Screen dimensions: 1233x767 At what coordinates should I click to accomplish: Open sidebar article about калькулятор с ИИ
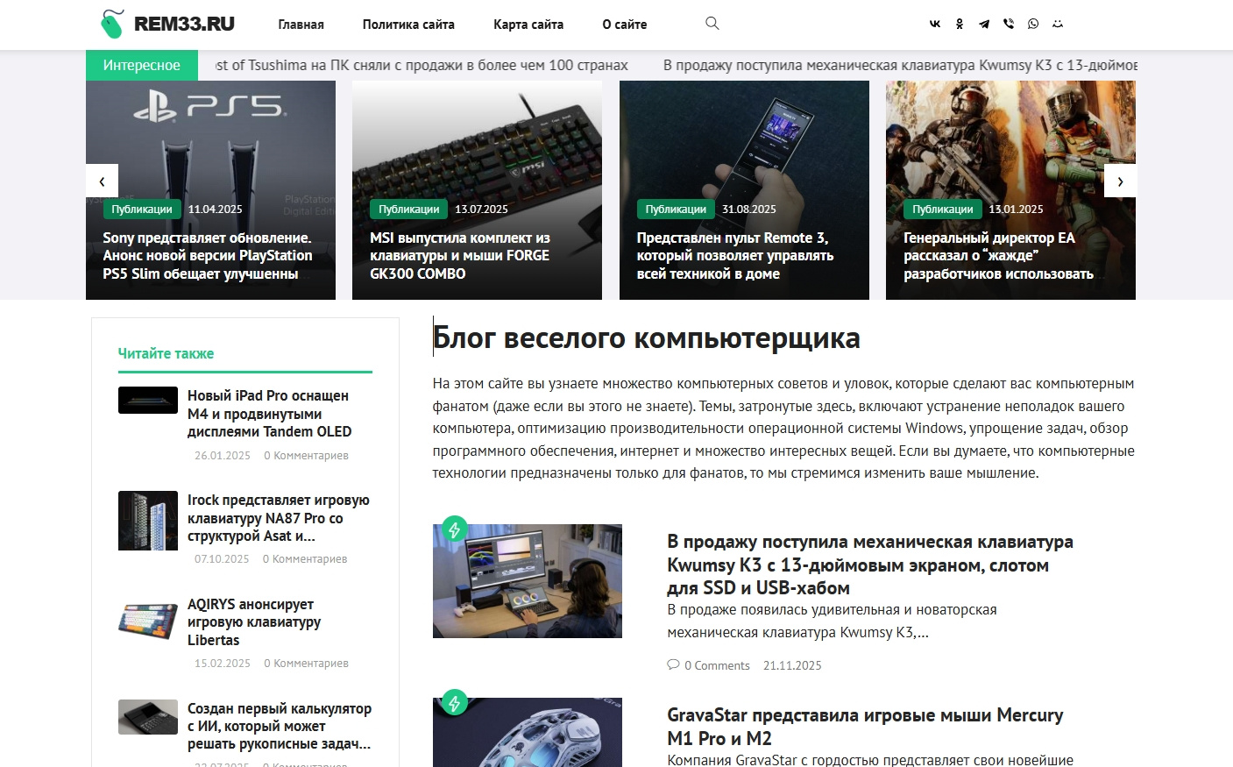pyautogui.click(x=280, y=726)
